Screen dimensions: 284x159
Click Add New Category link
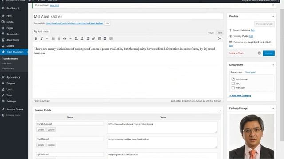[241, 95]
